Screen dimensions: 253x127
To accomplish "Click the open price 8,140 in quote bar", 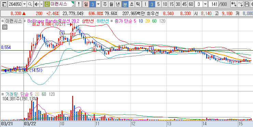I will pos(206,13).
